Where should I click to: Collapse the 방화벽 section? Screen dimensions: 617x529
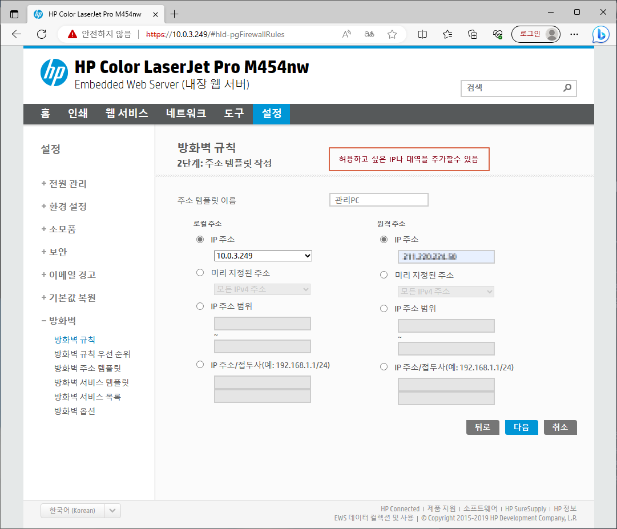(58, 321)
